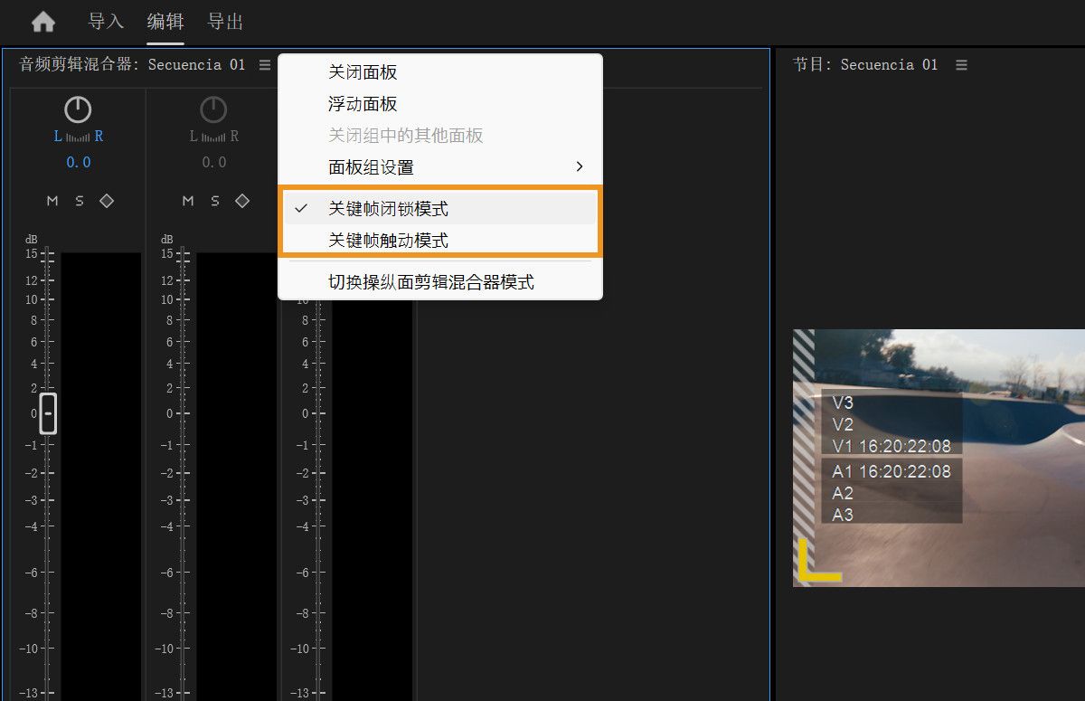This screenshot has width=1085, height=701.
Task: Click the grey 0.0 pan value
Action: tap(213, 163)
